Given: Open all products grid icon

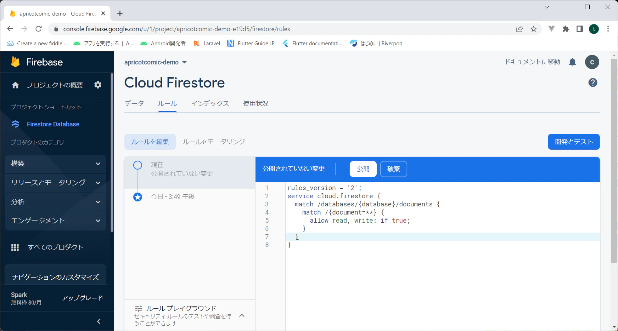Looking at the screenshot, I should [15, 247].
